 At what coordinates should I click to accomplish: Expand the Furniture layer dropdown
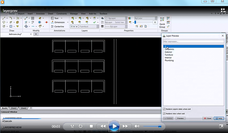(x=84, y=26)
